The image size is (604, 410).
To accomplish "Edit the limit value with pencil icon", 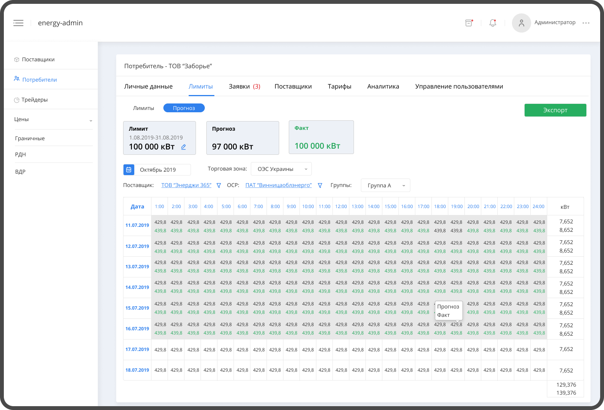I will pyautogui.click(x=183, y=147).
